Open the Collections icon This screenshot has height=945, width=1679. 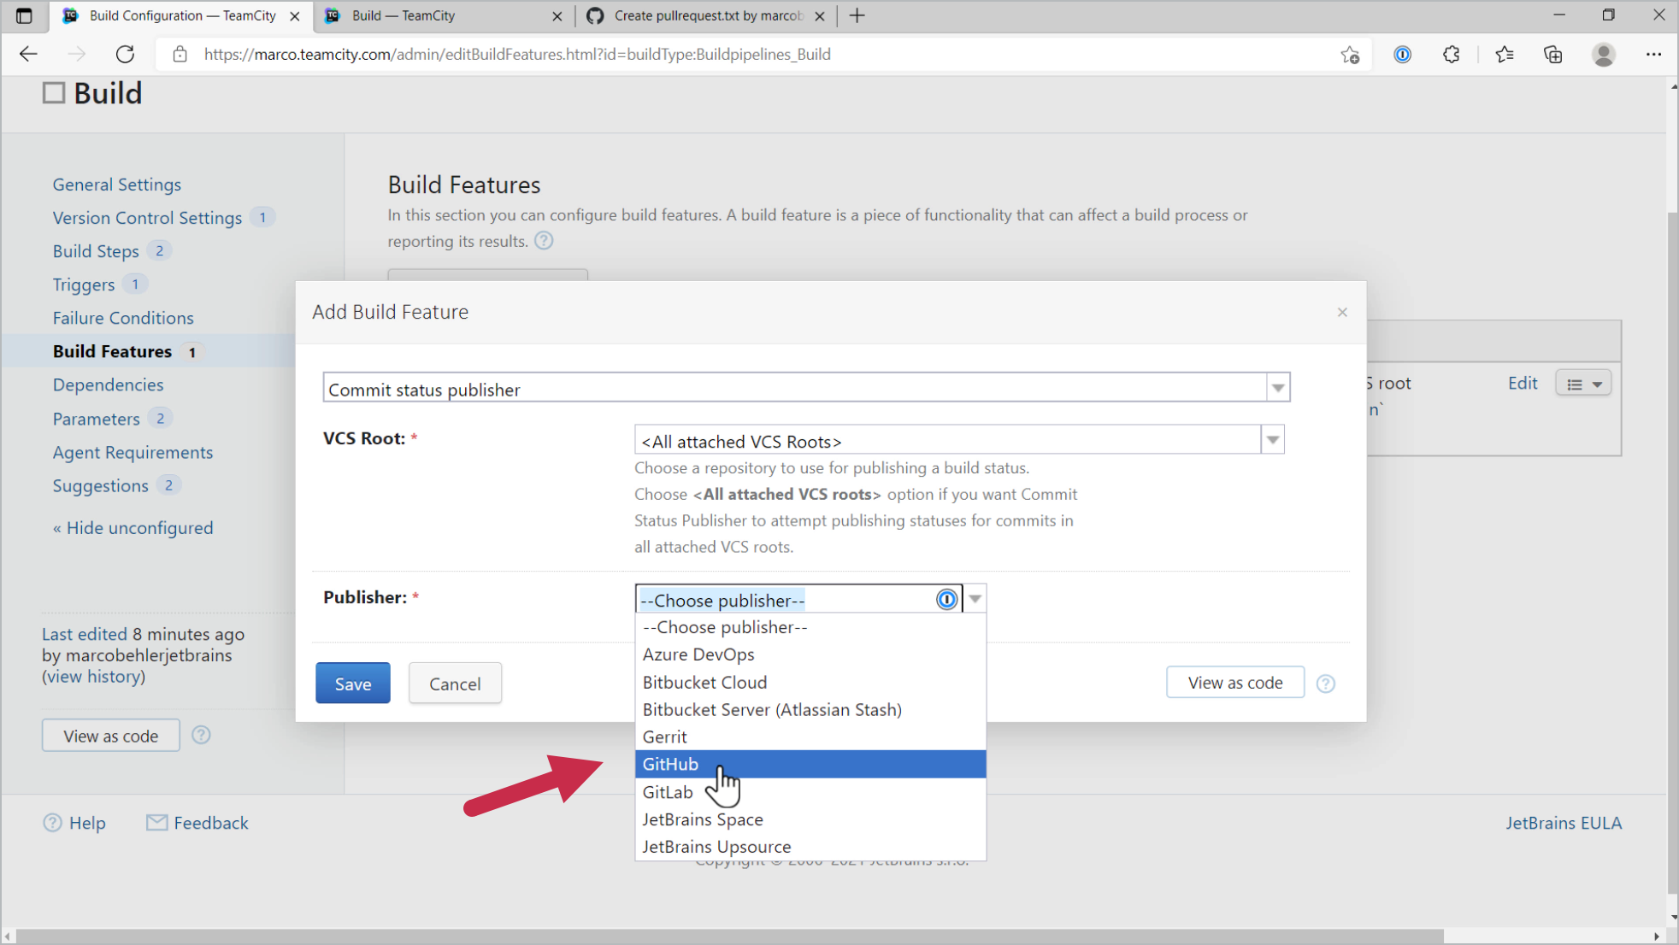[1553, 54]
